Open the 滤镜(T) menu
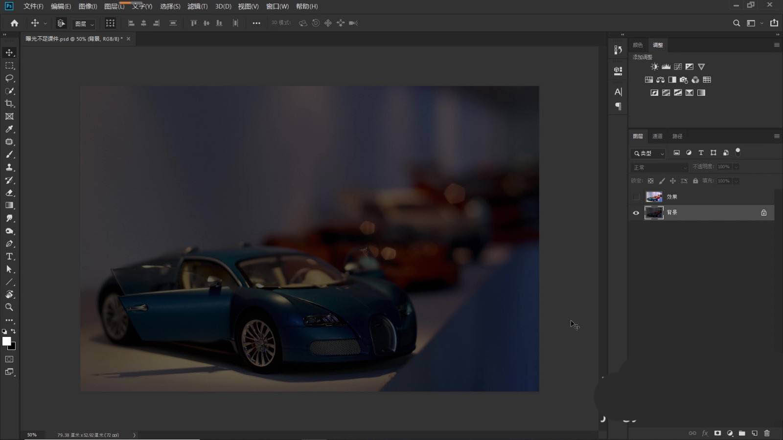 [197, 6]
